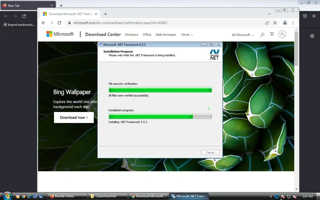
Task: Reload the Microsoft download page in Chrome
Action: 59,23
